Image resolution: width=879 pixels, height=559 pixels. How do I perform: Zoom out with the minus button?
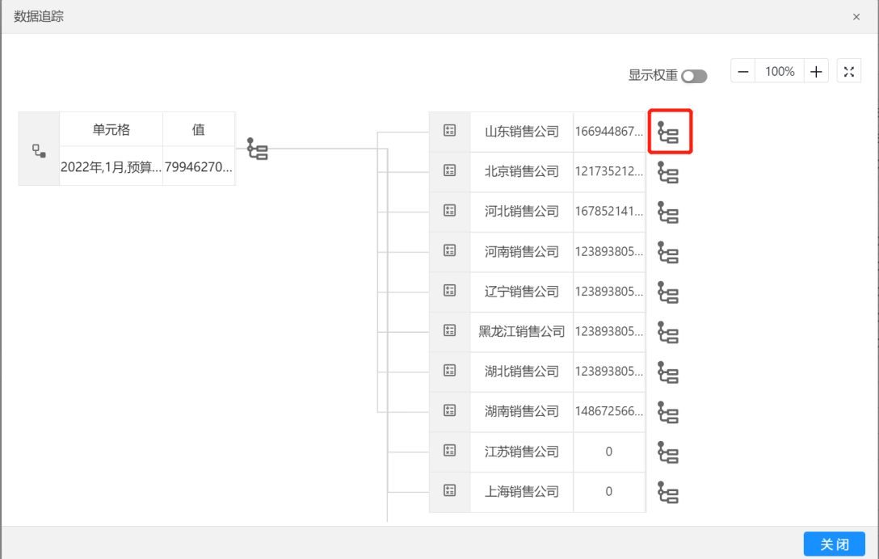[743, 72]
